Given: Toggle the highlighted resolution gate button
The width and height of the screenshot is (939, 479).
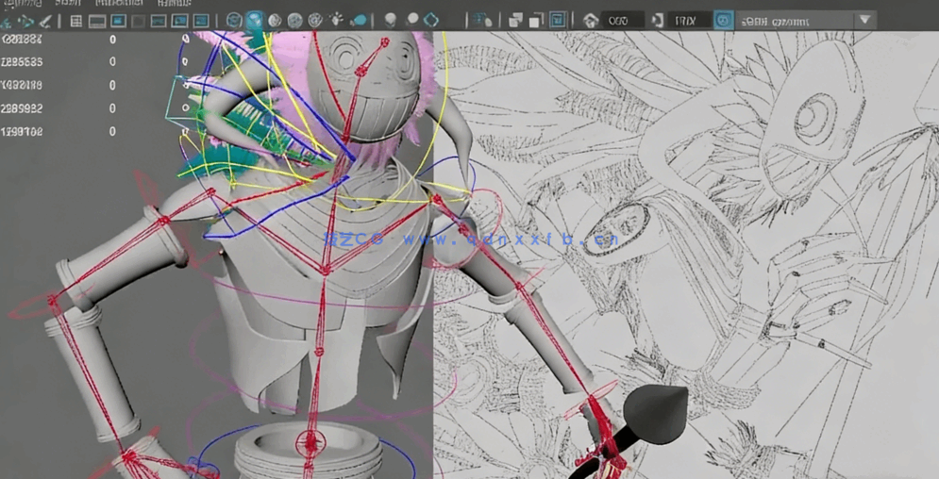Looking at the screenshot, I should click(x=118, y=21).
